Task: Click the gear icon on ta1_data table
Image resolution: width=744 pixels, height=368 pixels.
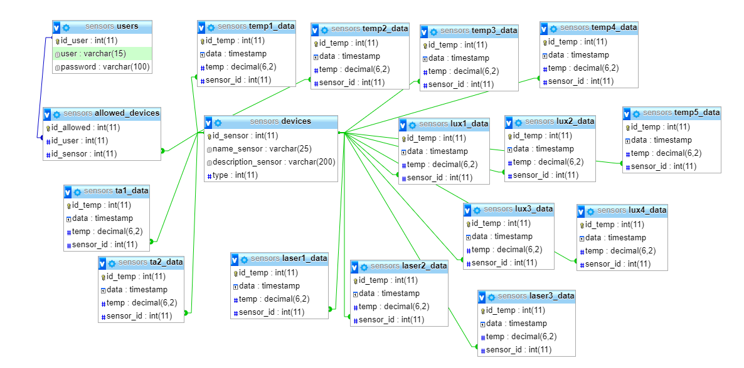Action: (77, 192)
